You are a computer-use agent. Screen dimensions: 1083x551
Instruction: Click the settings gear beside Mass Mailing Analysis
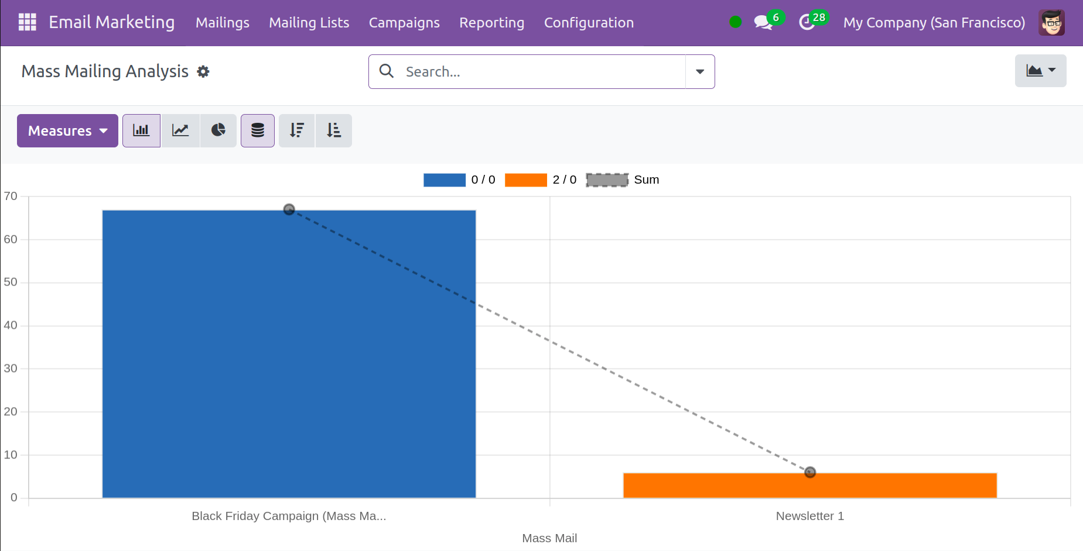coord(203,71)
